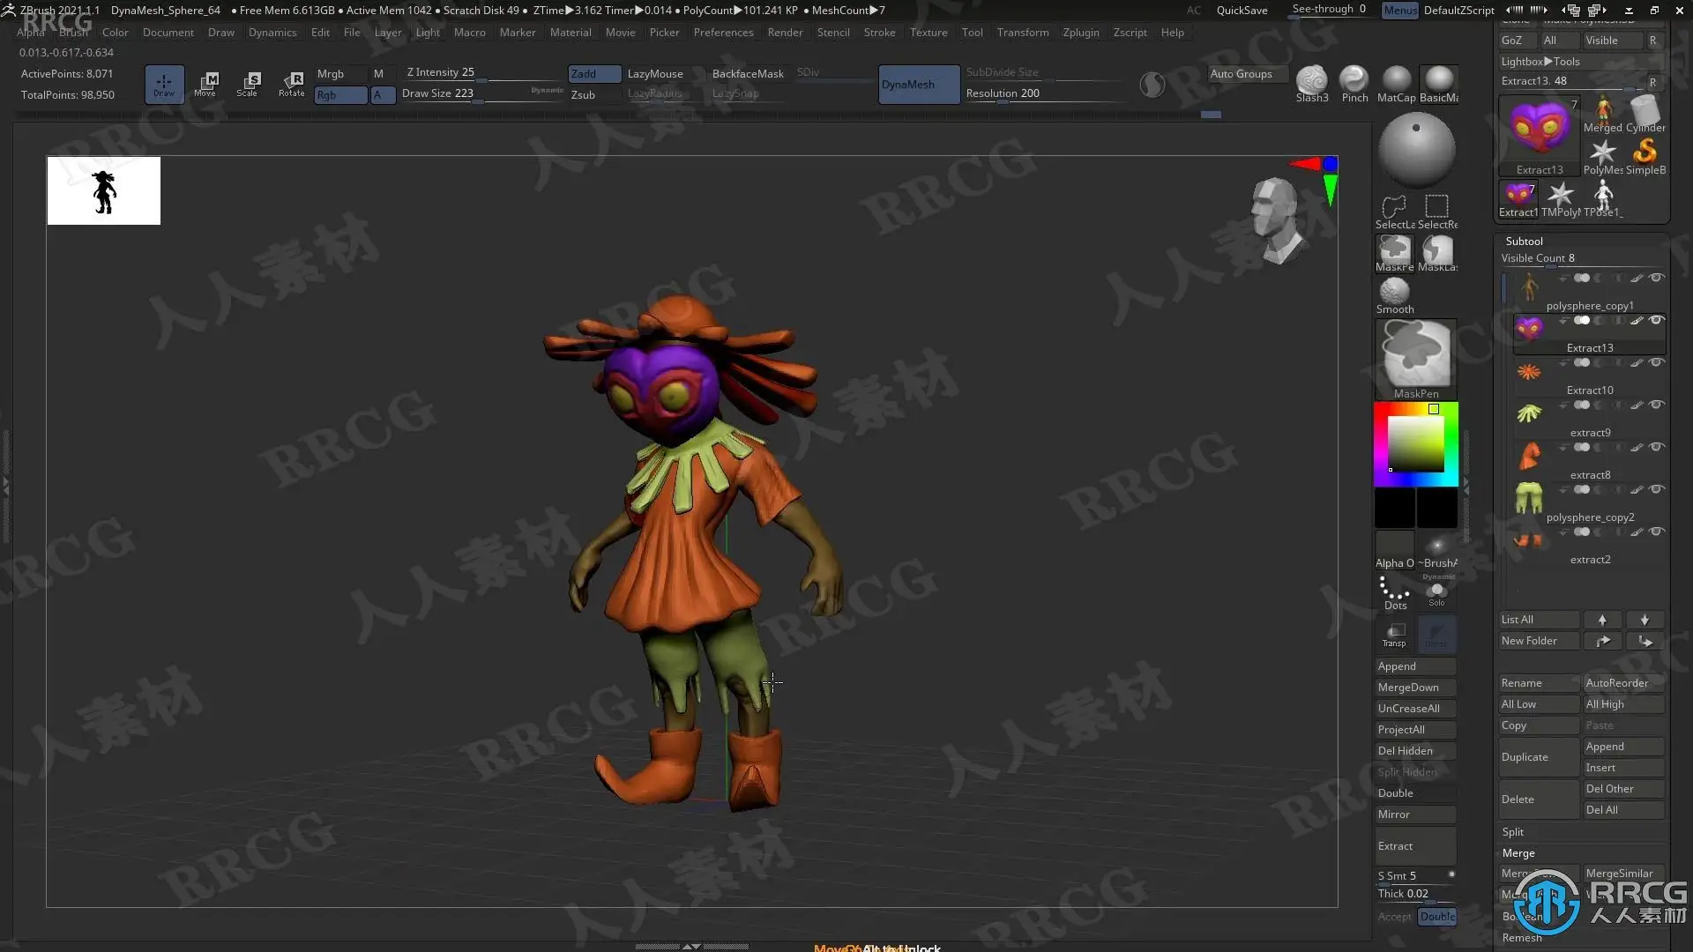Activate the Scale gizmo icon
The height and width of the screenshot is (952, 1693).
pyautogui.click(x=248, y=84)
